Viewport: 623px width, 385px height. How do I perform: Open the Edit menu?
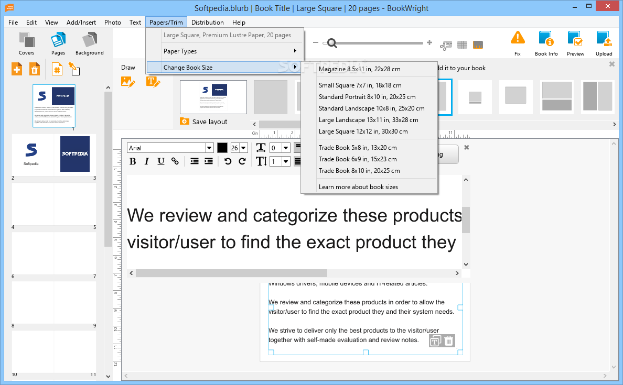[31, 22]
